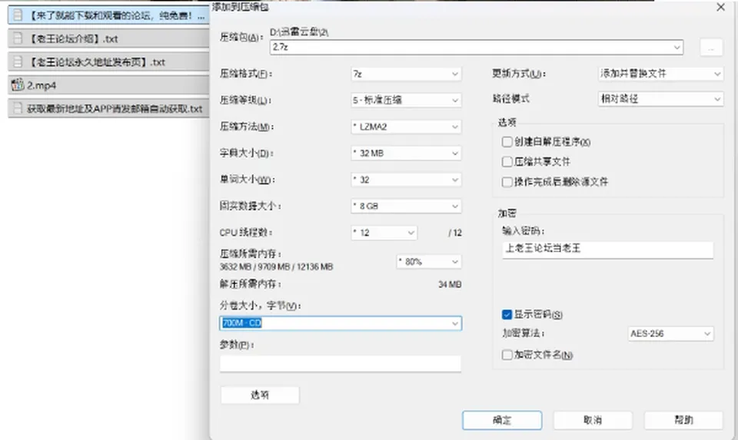
Task: Close the 添加到压缩包 dialog
Action: [x=720, y=7]
